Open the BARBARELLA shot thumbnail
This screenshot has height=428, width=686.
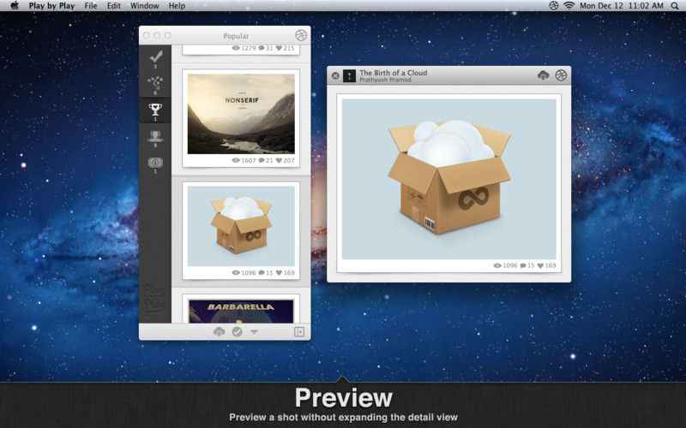pyautogui.click(x=241, y=311)
